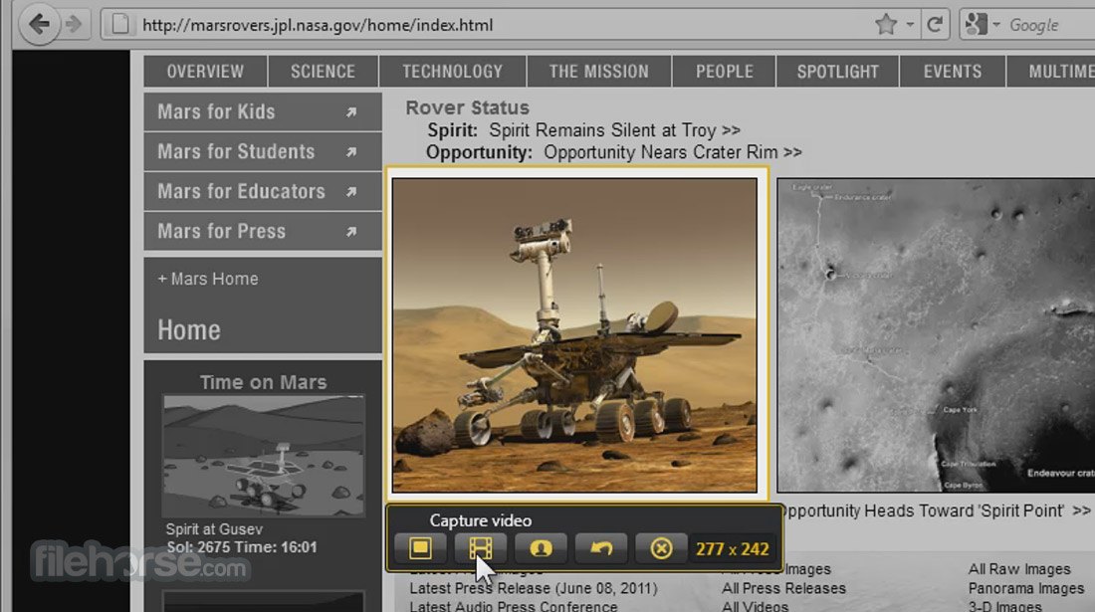The height and width of the screenshot is (612, 1095).
Task: Open the Mars for Press link
Action: pyautogui.click(x=263, y=231)
